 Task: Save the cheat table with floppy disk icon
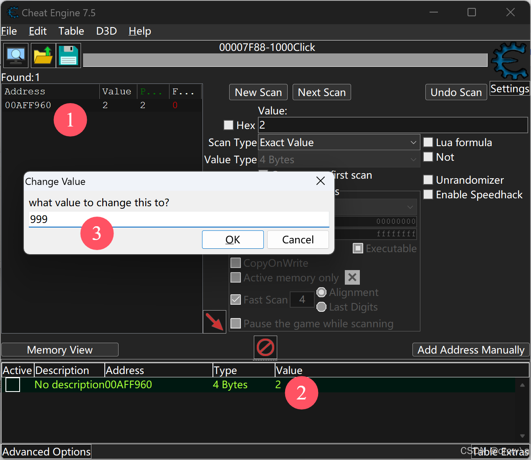(x=68, y=55)
